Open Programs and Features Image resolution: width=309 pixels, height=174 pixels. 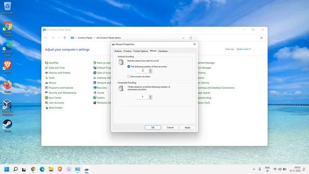pyautogui.click(x=61, y=88)
